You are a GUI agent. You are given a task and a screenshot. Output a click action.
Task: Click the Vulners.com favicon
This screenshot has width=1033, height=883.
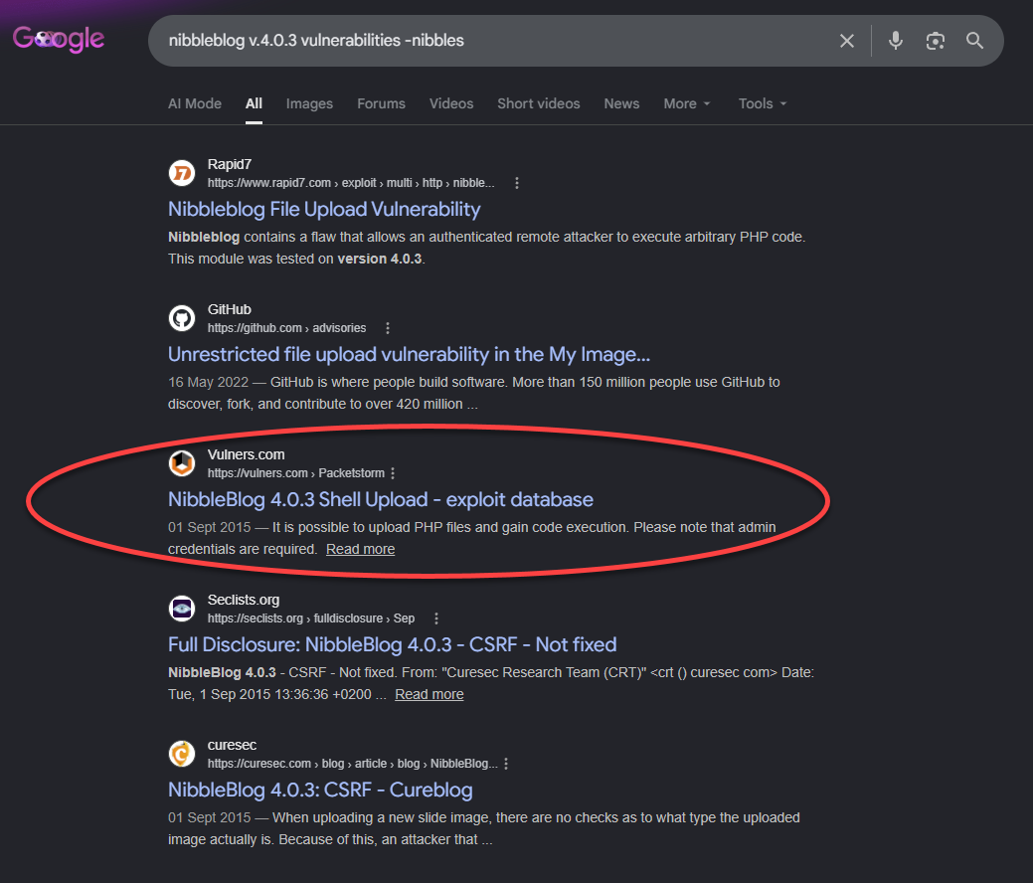click(182, 463)
